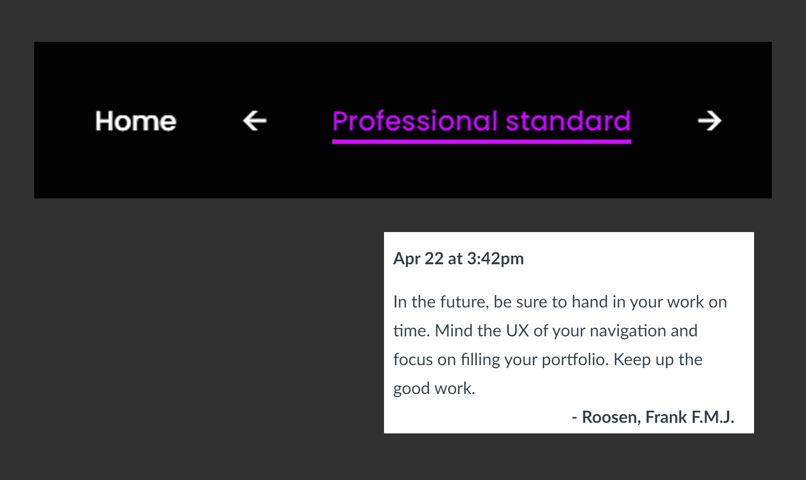Click the right arrow navigation icon
Screen dimensions: 806x480
[709, 121]
